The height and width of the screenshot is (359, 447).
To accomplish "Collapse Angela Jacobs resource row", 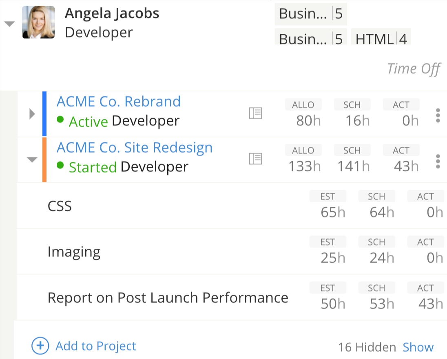I will coord(9,24).
